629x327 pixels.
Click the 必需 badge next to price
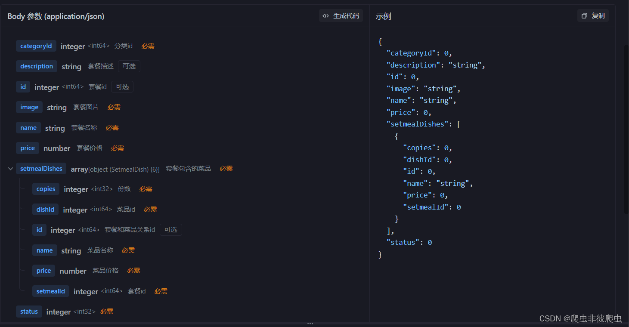[x=117, y=148]
